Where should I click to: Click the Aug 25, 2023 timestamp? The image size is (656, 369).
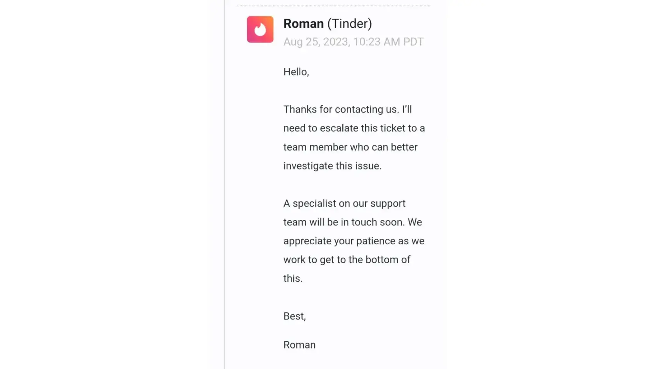[x=316, y=42]
